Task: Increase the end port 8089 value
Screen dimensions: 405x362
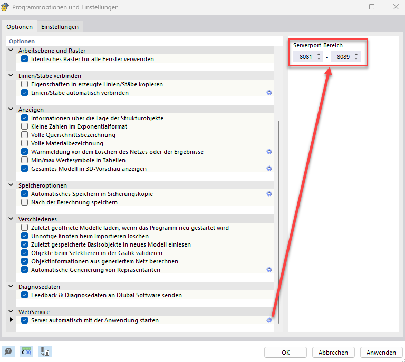Action: (x=356, y=54)
